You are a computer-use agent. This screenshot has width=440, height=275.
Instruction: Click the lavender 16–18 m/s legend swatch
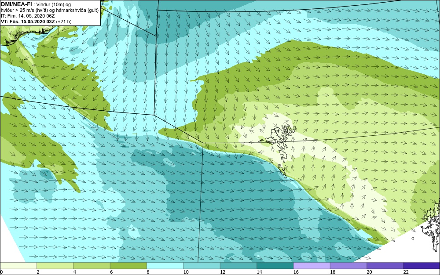pos(312,266)
